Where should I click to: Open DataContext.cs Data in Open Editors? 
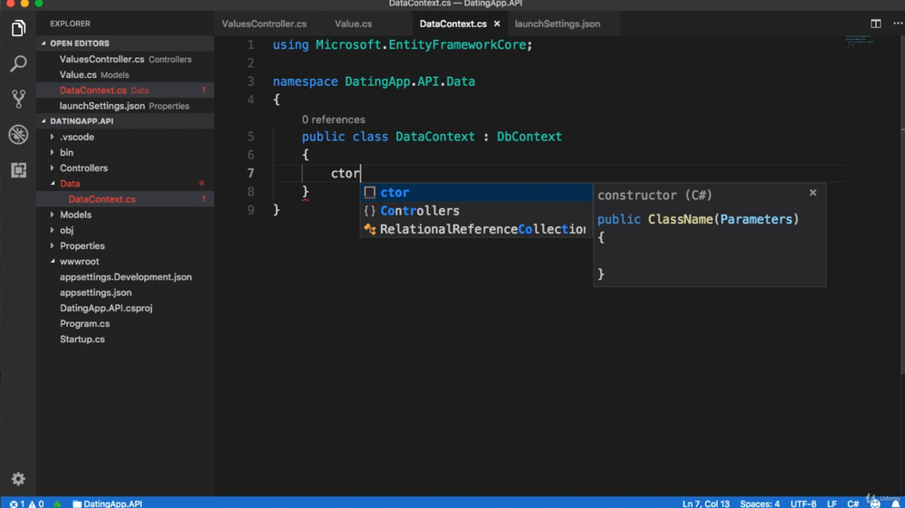pyautogui.click(x=125, y=90)
